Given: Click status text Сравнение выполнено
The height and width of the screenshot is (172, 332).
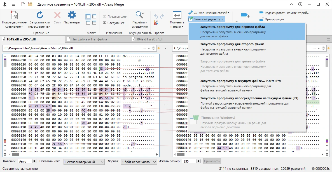Looking at the screenshot, I should [x=20, y=169].
